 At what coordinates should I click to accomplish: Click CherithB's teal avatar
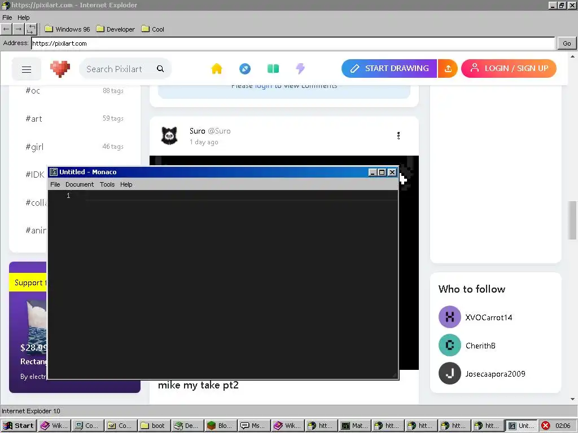pos(450,345)
